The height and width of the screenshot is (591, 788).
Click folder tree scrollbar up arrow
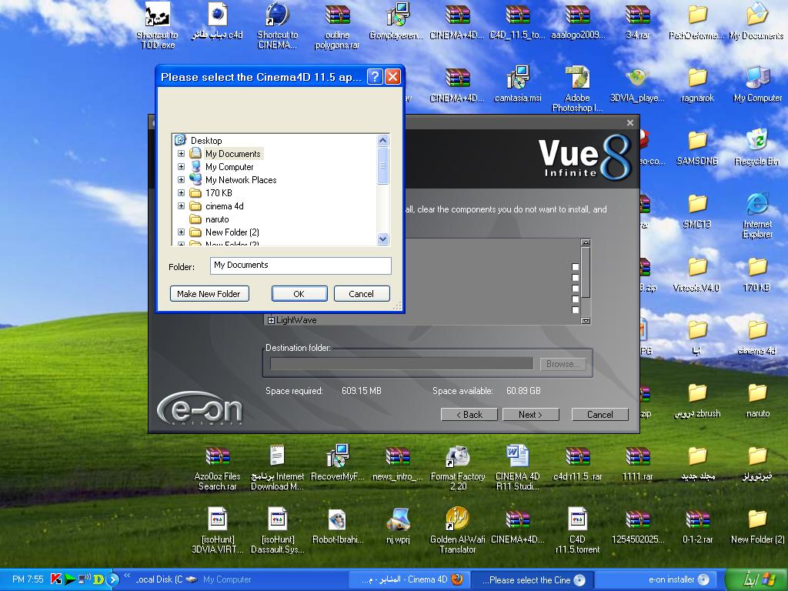(x=383, y=140)
